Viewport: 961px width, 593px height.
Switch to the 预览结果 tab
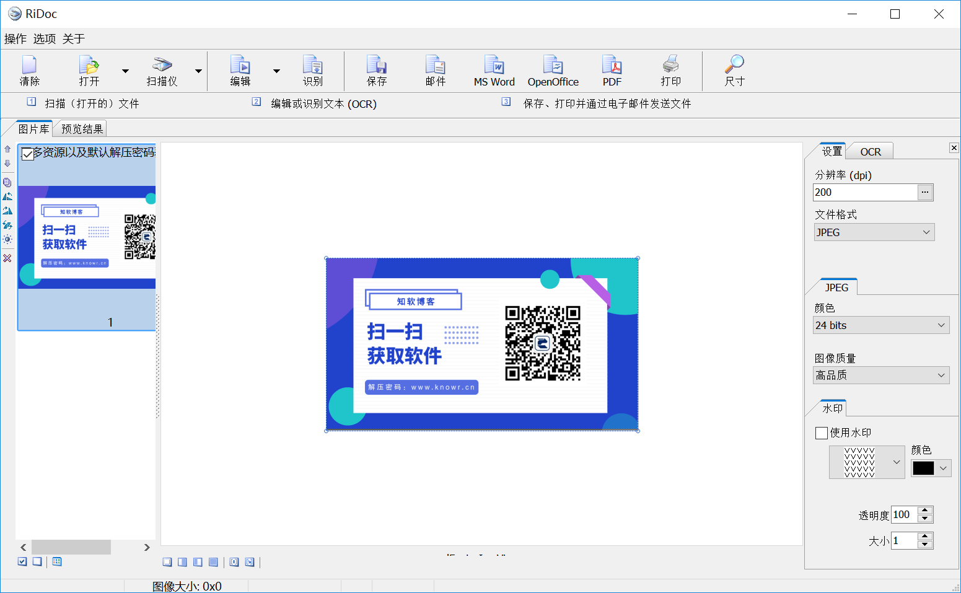82,129
